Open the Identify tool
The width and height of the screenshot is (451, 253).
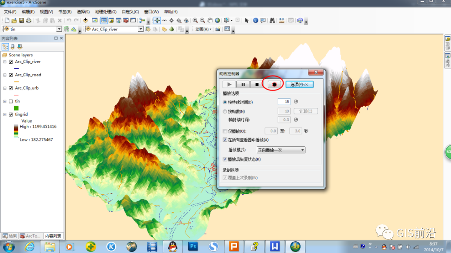[256, 20]
